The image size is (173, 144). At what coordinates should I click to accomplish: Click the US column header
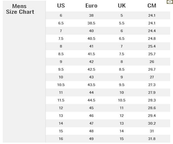(x=61, y=6)
